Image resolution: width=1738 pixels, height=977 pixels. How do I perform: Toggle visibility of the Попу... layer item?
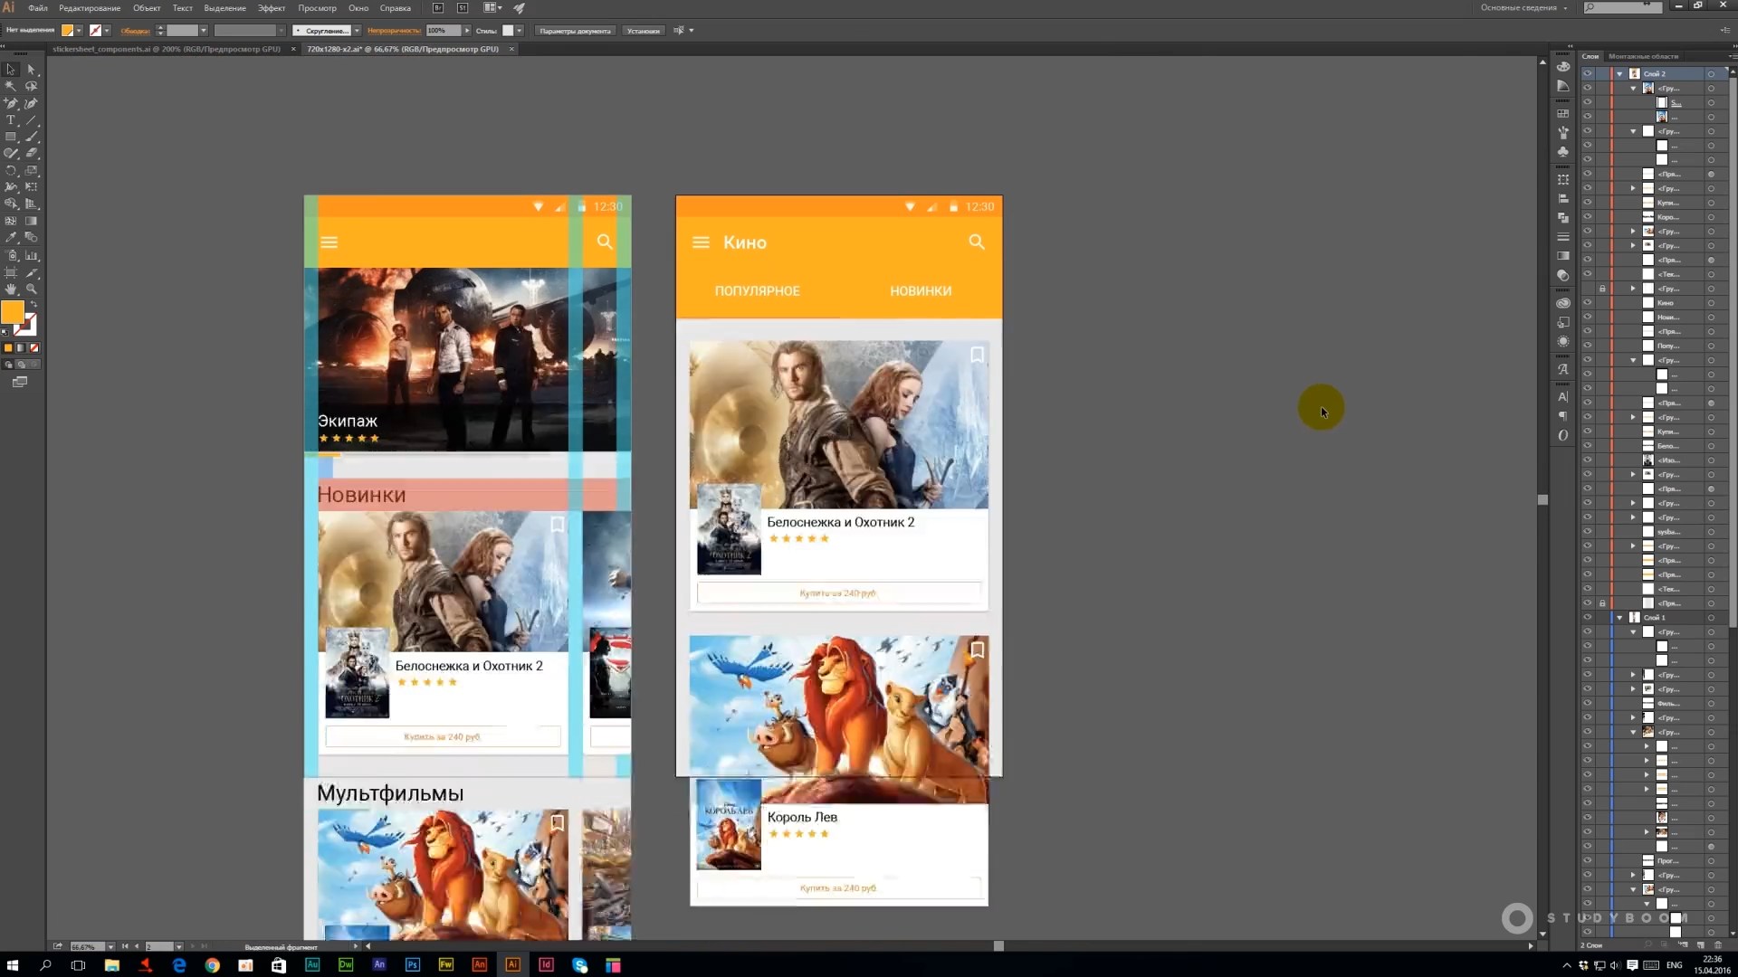point(1588,346)
